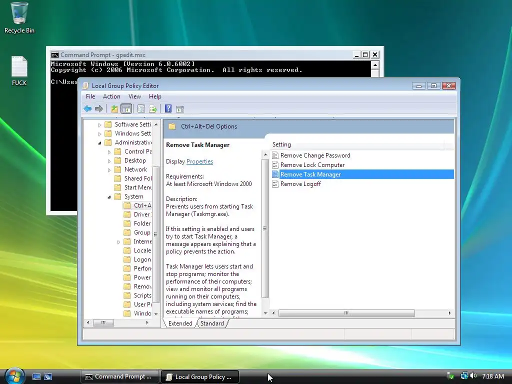The image size is (512, 384).
Task: Expand the Network tree node
Action: click(109, 170)
